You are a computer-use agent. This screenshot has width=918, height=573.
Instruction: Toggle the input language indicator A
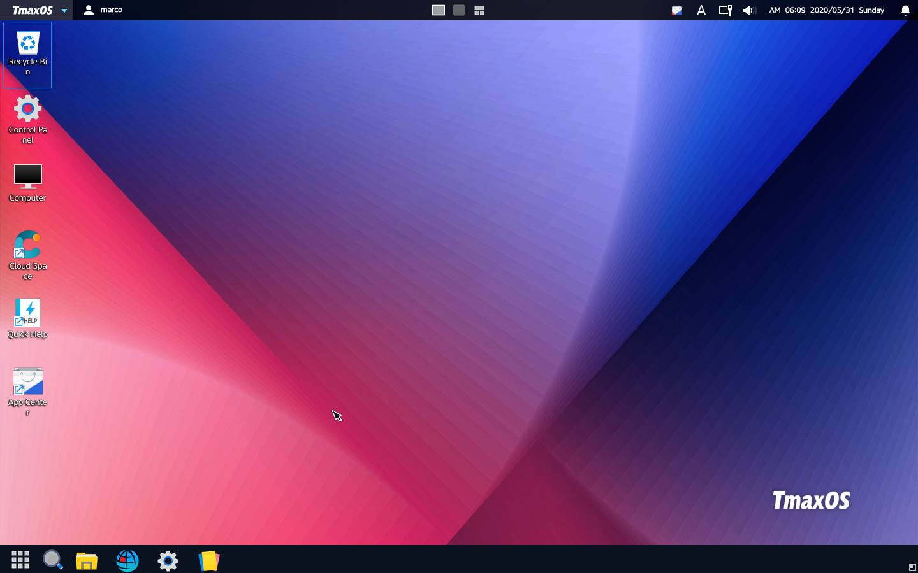coord(701,10)
